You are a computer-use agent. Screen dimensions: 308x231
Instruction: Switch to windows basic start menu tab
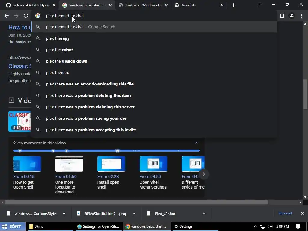[x=88, y=5]
